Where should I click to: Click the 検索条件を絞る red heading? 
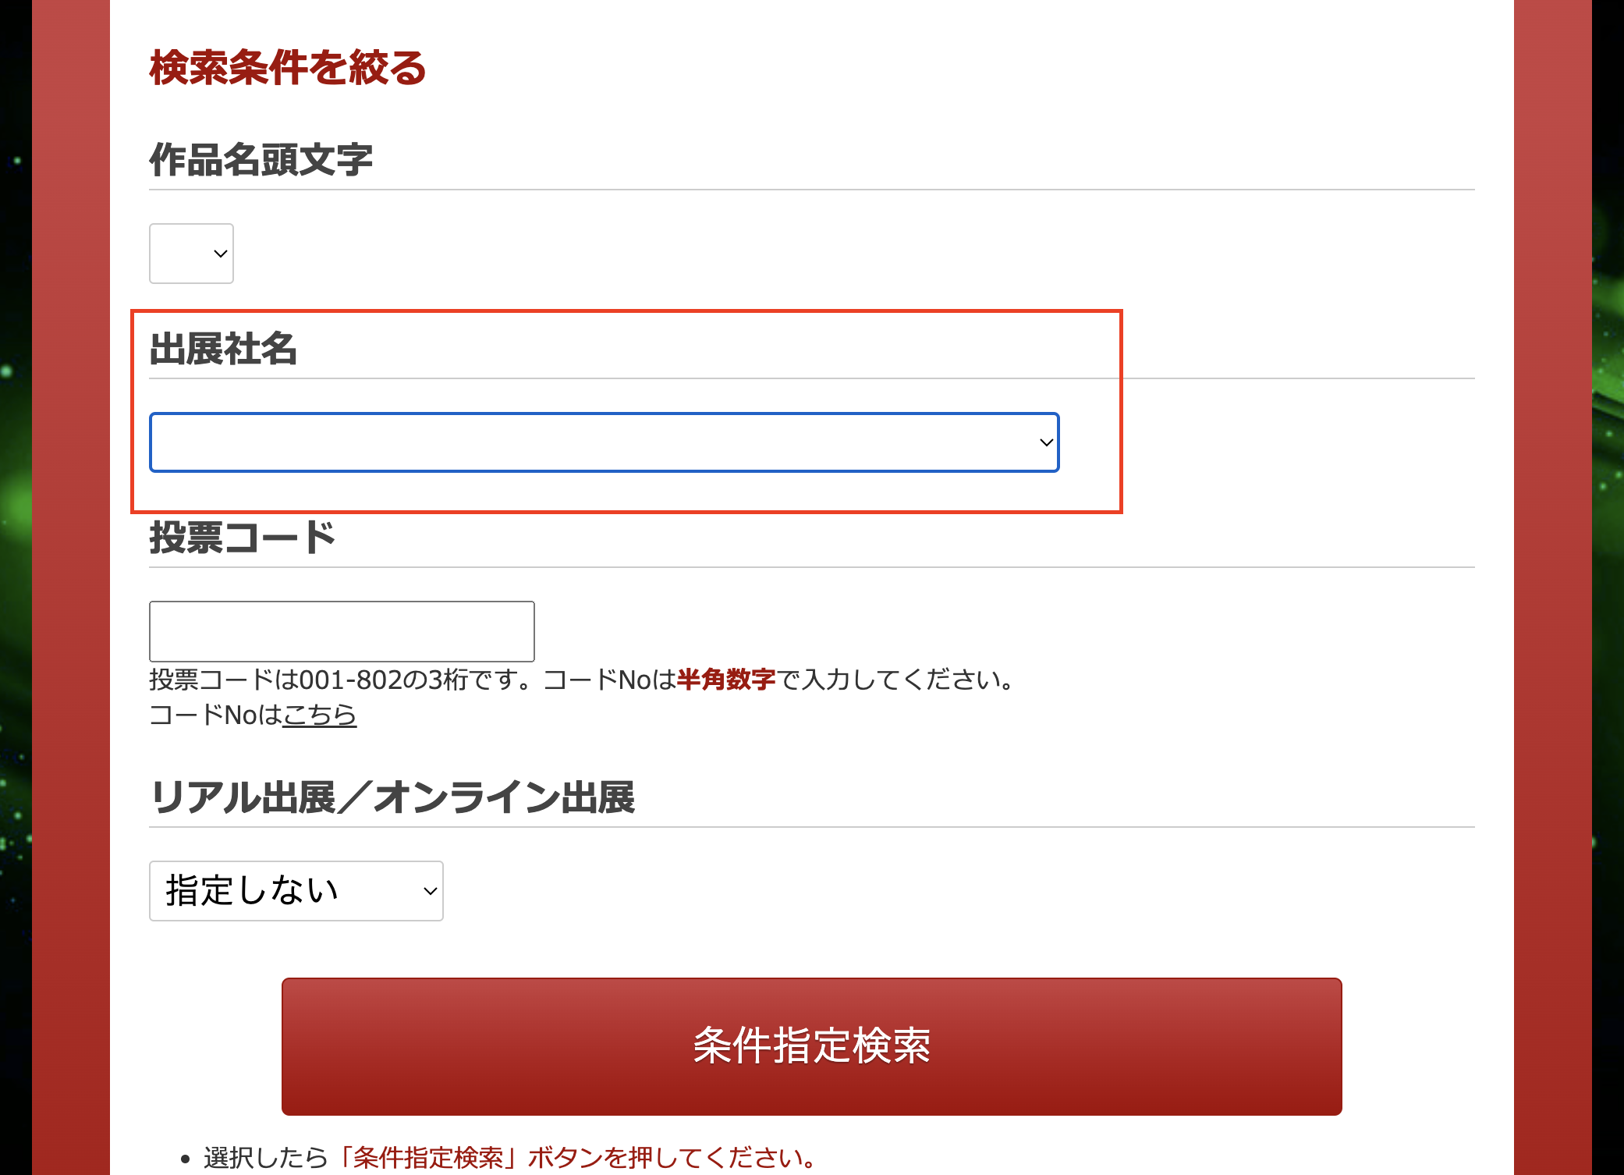point(287,67)
